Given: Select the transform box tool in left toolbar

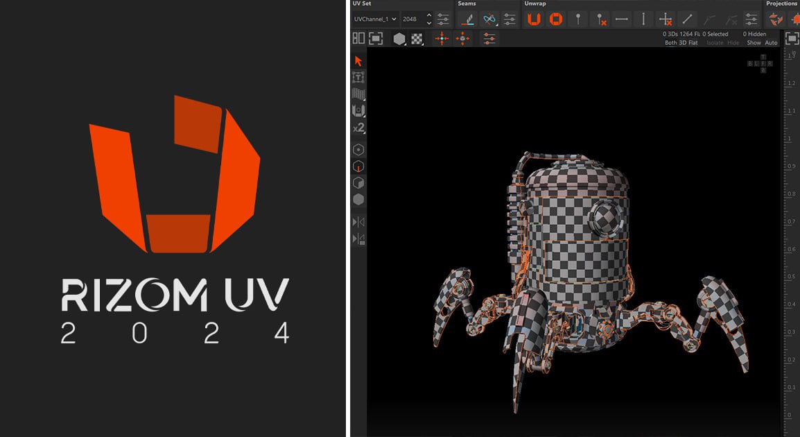Looking at the screenshot, I should point(358,78).
